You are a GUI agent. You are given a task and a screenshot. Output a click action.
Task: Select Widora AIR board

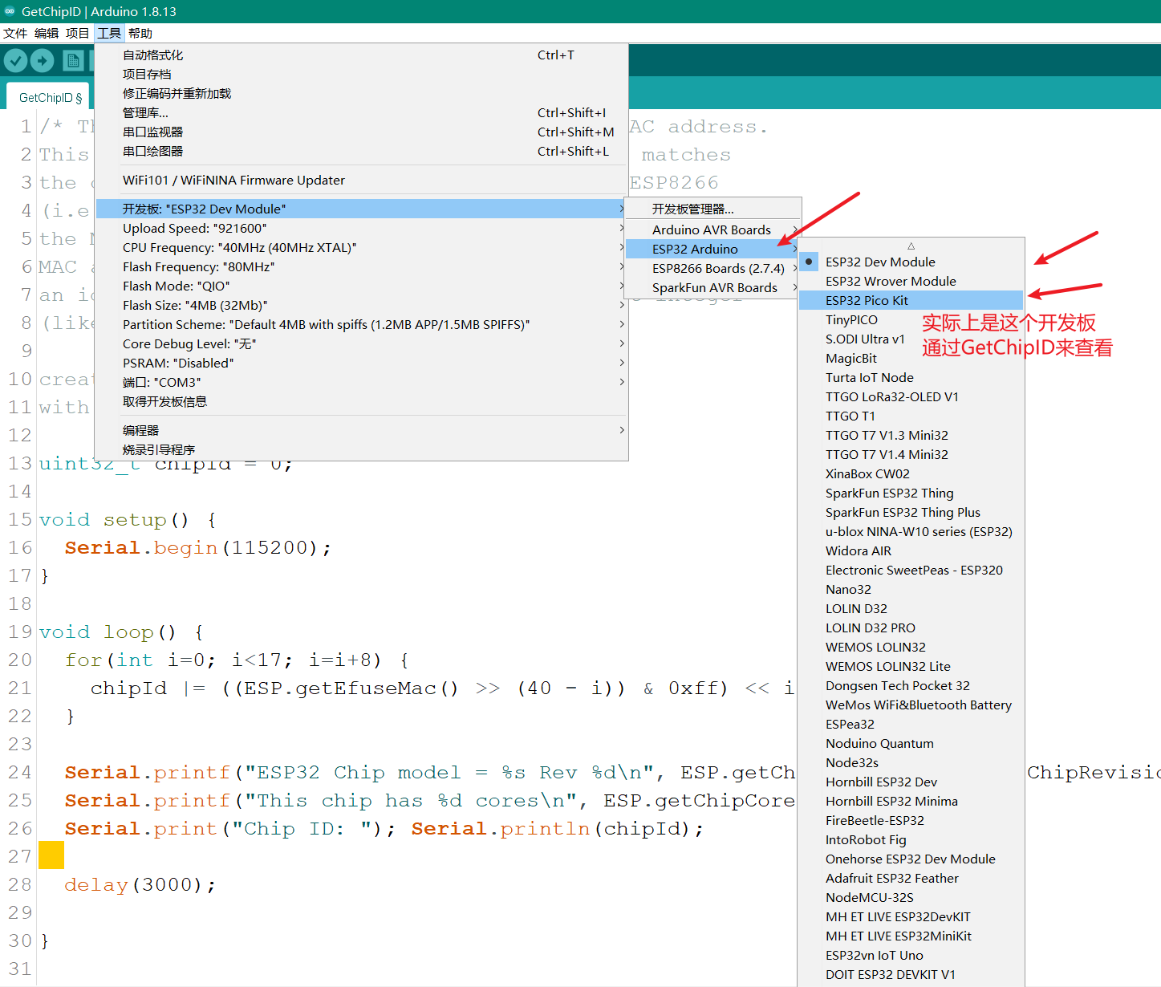(x=911, y=550)
